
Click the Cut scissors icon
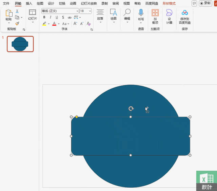(17, 11)
